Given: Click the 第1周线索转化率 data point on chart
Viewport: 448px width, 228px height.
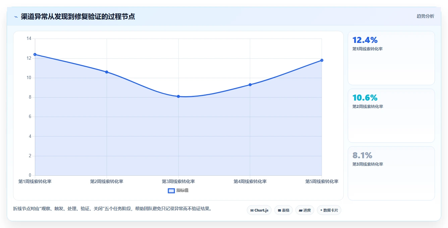Looking at the screenshot, I should pyautogui.click(x=35, y=54).
